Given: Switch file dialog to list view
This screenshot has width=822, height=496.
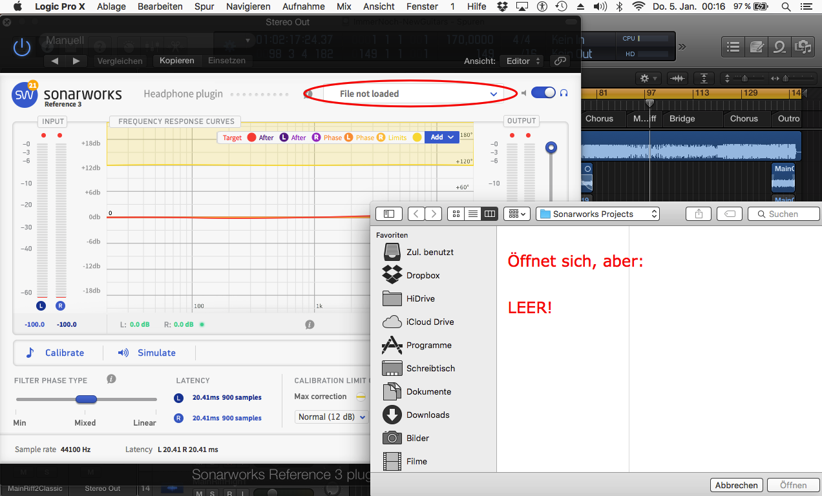Looking at the screenshot, I should click(x=472, y=214).
